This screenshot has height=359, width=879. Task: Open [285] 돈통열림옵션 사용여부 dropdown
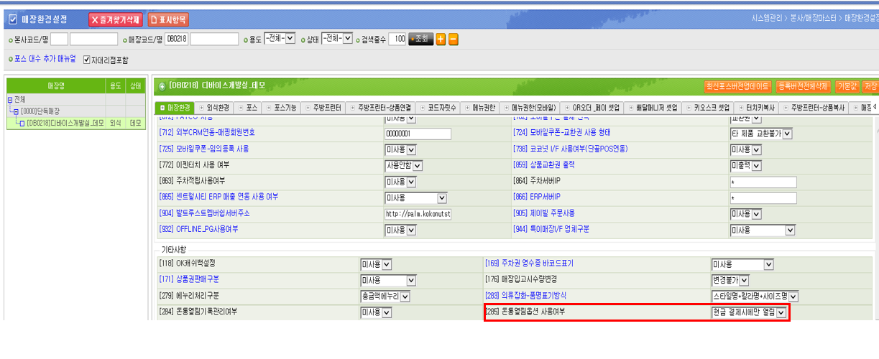781,312
